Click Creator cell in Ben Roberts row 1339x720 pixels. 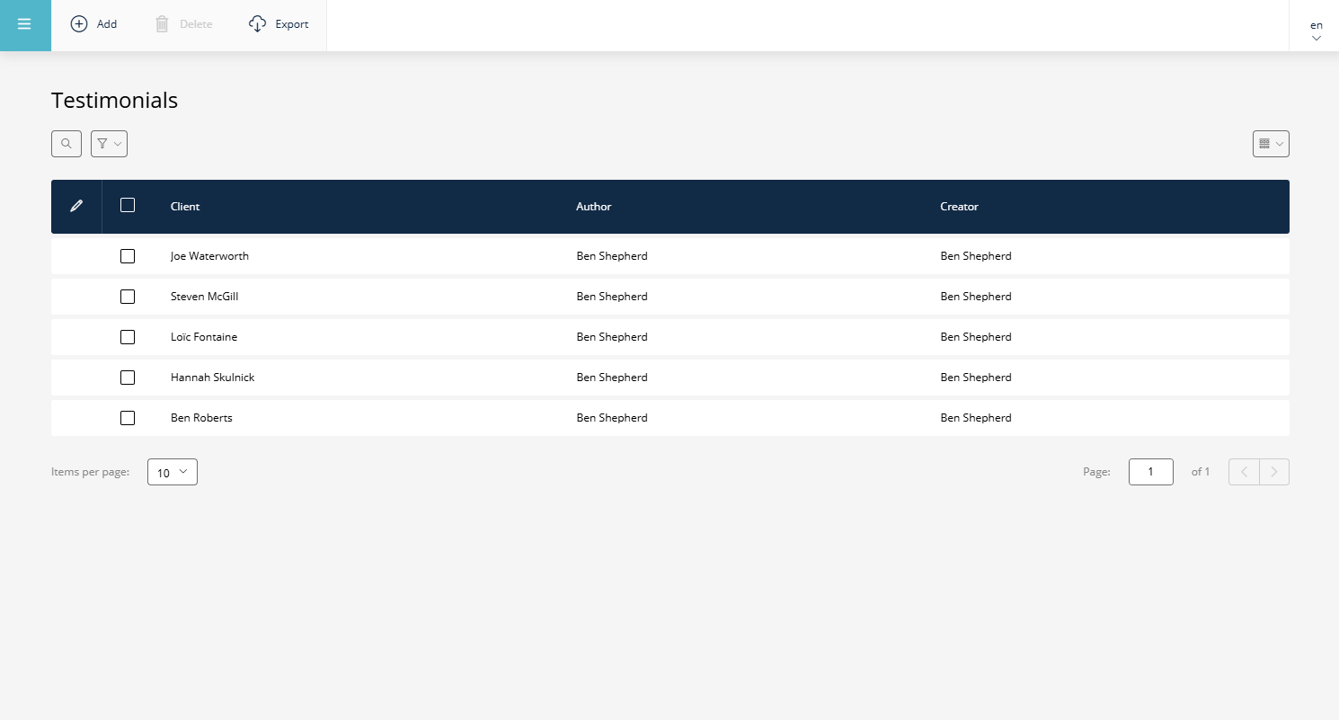pos(976,418)
